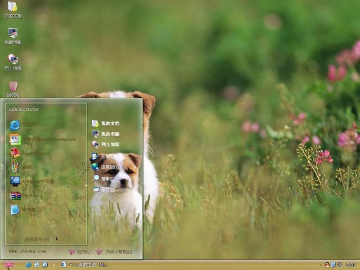Click the network tray icon beside QQ
This screenshot has width=360, height=270.
click(333, 265)
